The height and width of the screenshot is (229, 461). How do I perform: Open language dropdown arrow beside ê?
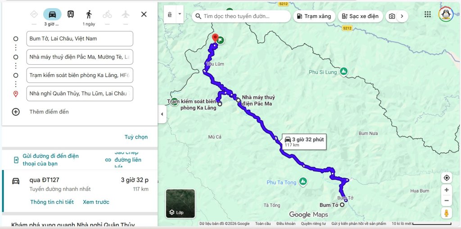click(x=180, y=14)
